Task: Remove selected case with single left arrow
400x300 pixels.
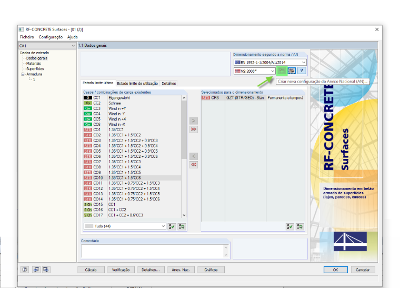Action: coord(194,156)
